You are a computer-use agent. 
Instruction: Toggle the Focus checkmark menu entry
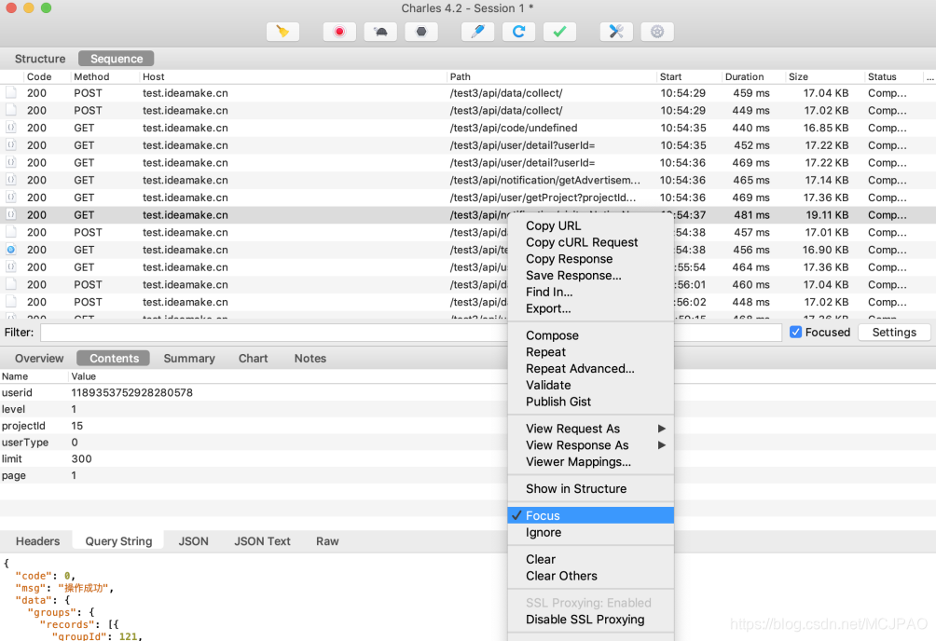click(x=591, y=515)
